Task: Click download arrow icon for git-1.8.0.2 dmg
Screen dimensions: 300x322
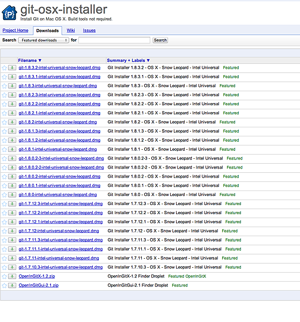Action: (12, 177)
